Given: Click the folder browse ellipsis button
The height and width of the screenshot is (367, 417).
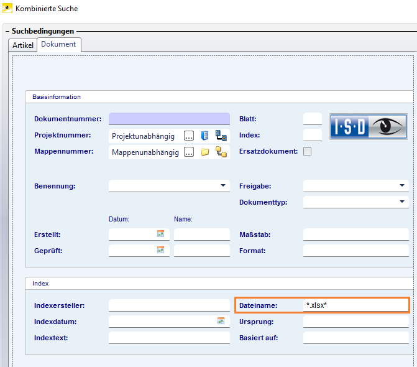Looking at the screenshot, I should point(190,152).
